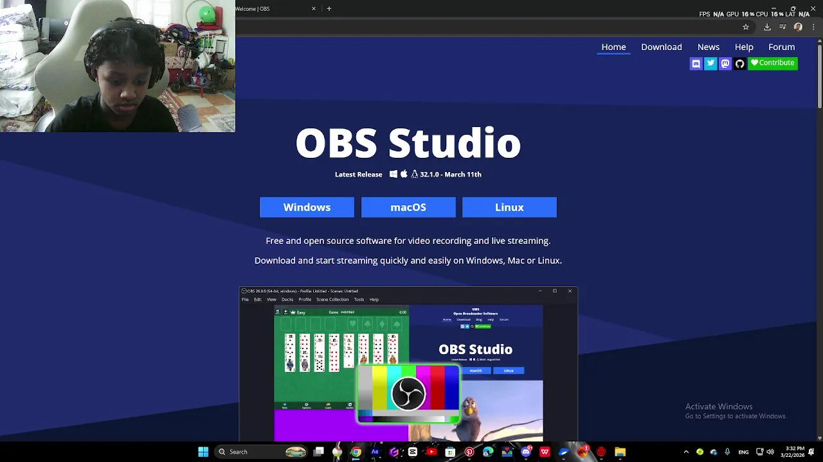Open the OBS Discord server icon
823x462 pixels.
tap(696, 63)
